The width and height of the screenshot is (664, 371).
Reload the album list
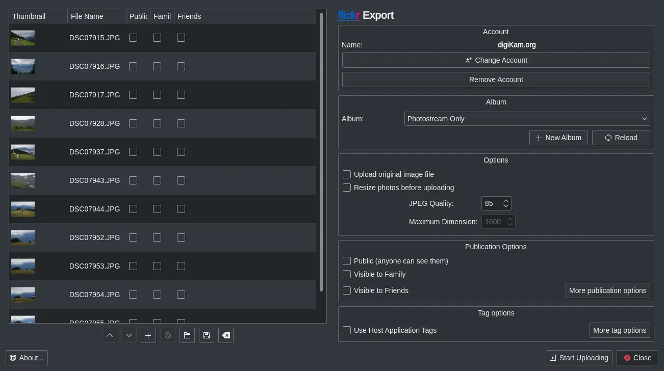tap(621, 138)
